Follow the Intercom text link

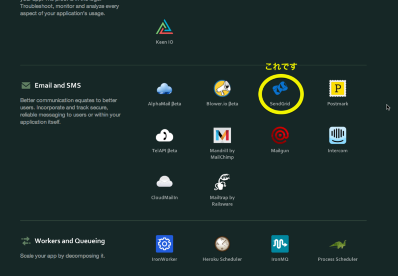pos(337,151)
